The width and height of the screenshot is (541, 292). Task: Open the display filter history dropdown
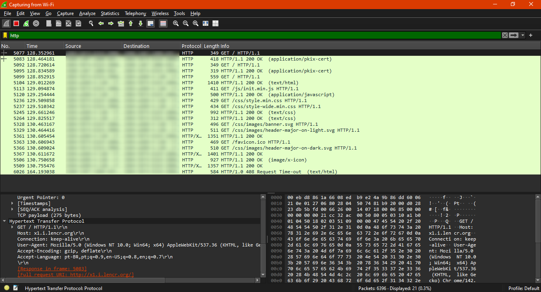523,36
